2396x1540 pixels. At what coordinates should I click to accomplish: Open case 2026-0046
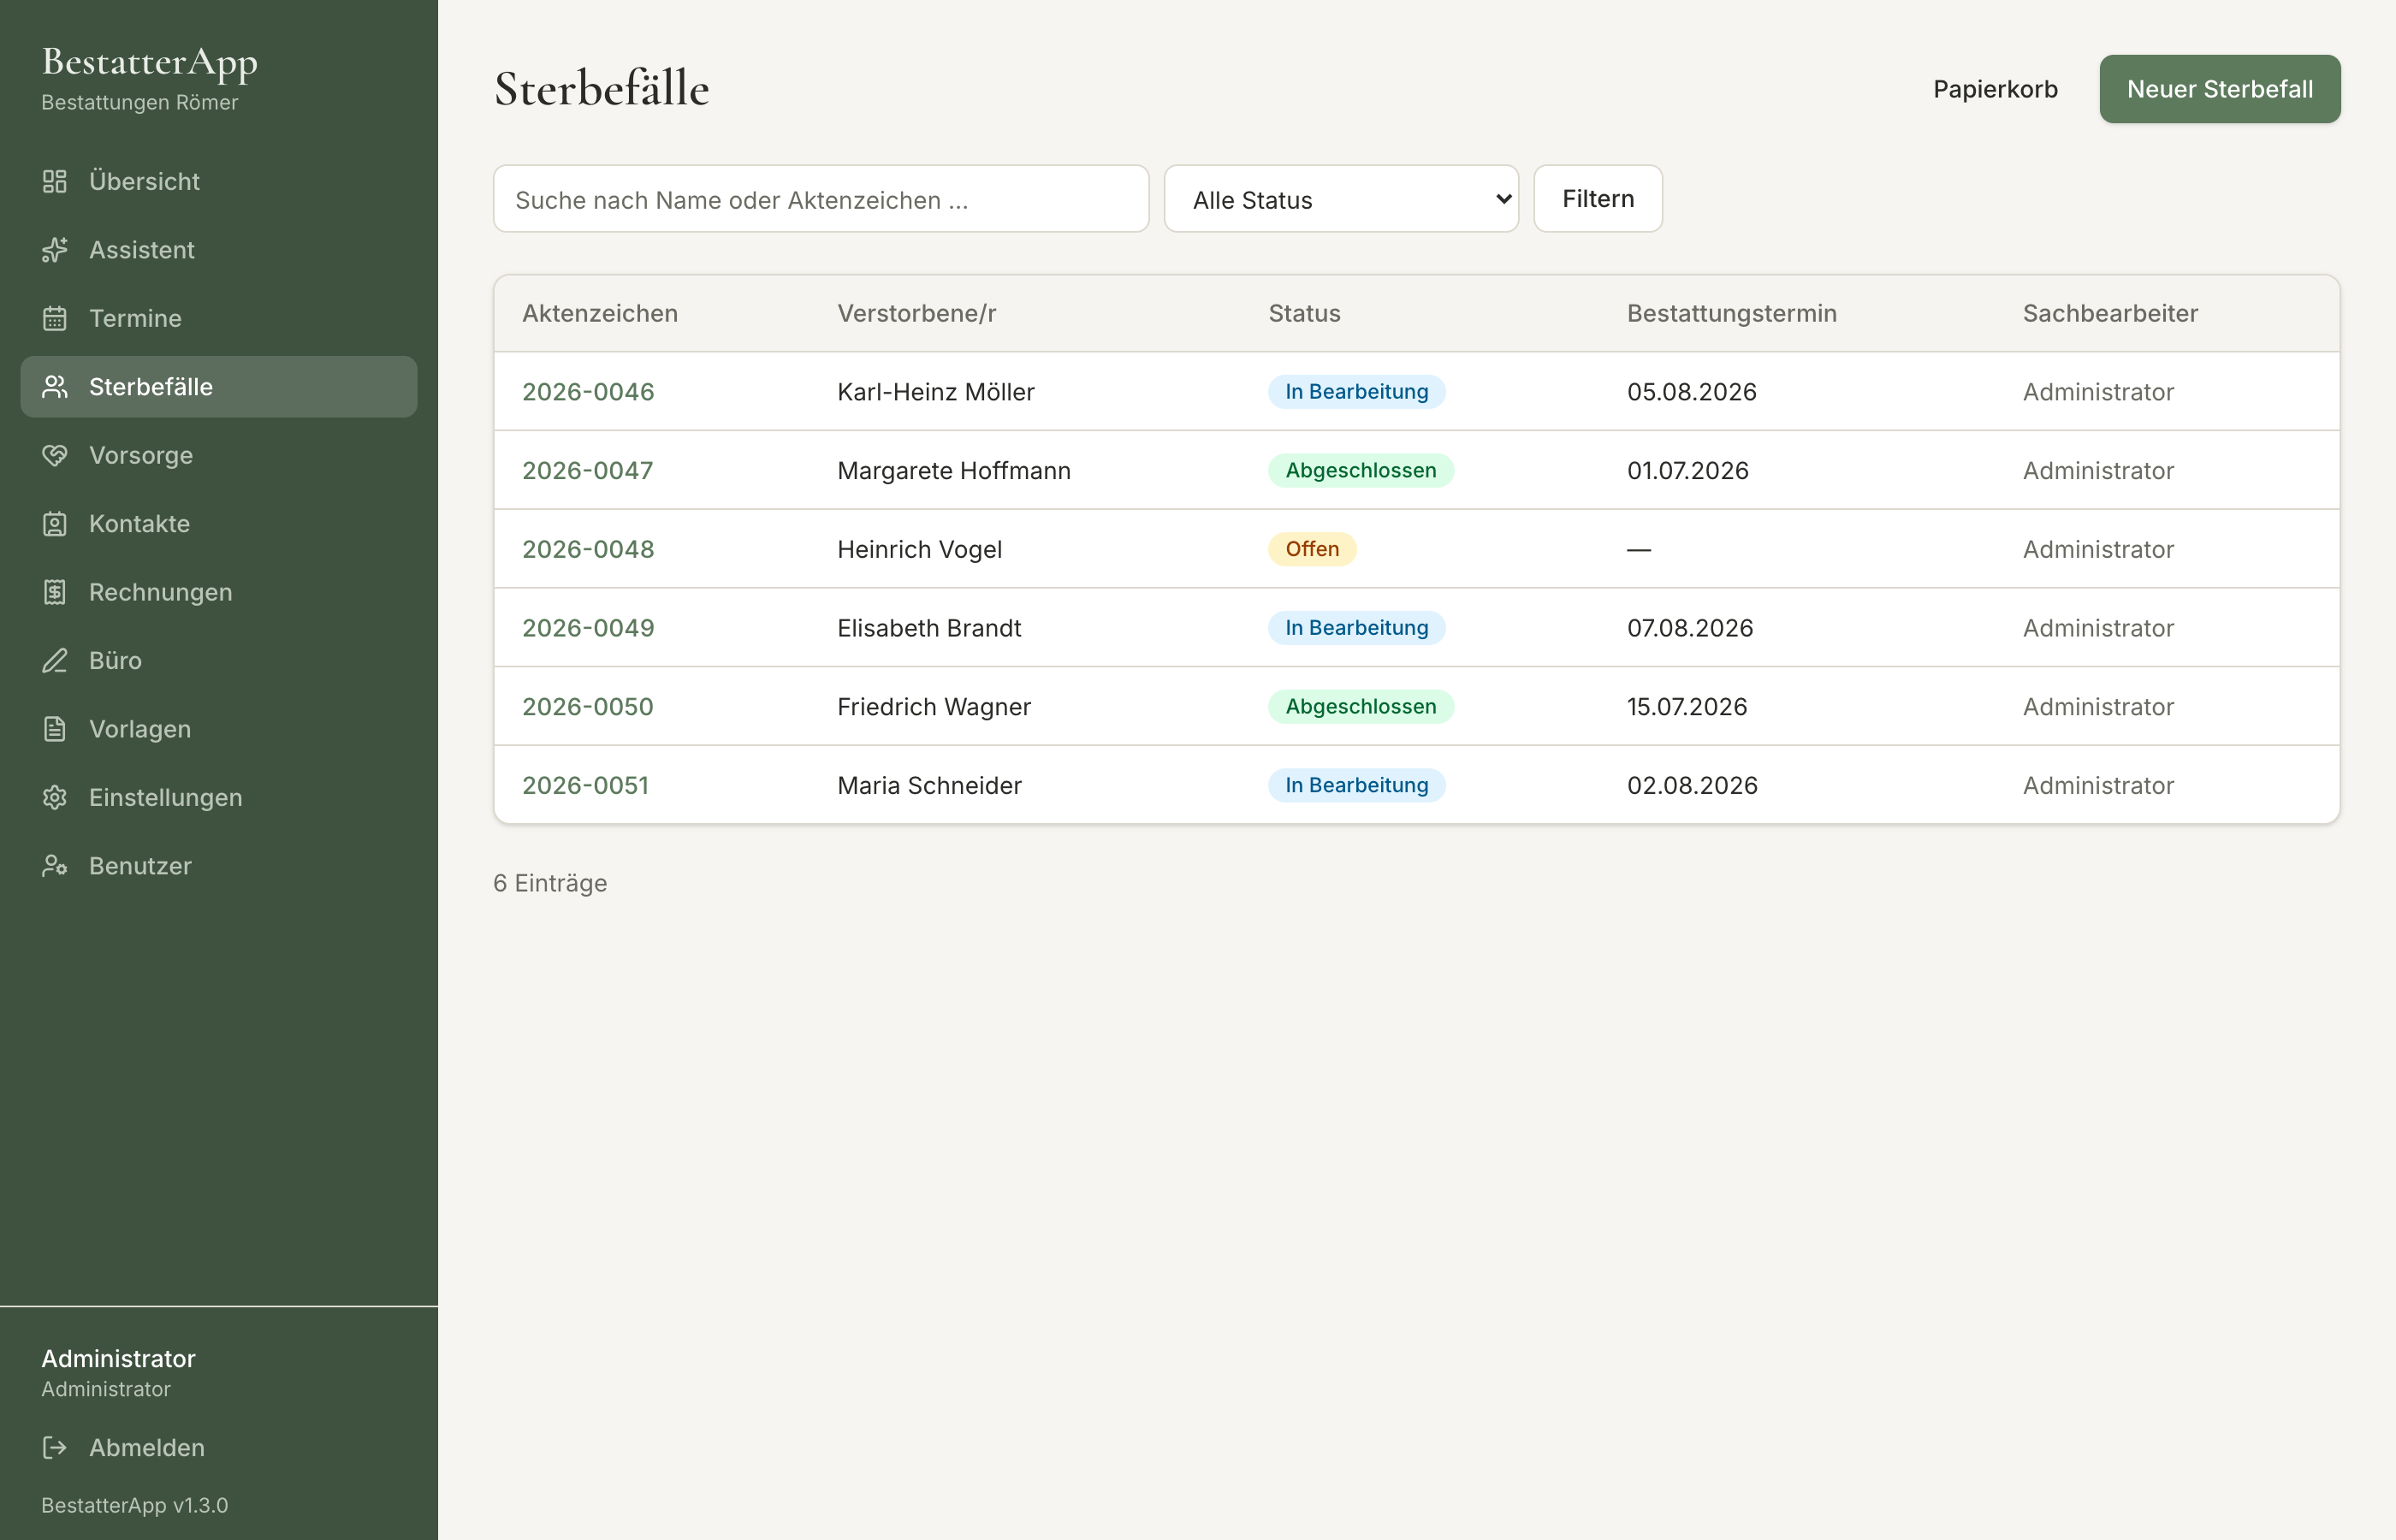pos(588,392)
